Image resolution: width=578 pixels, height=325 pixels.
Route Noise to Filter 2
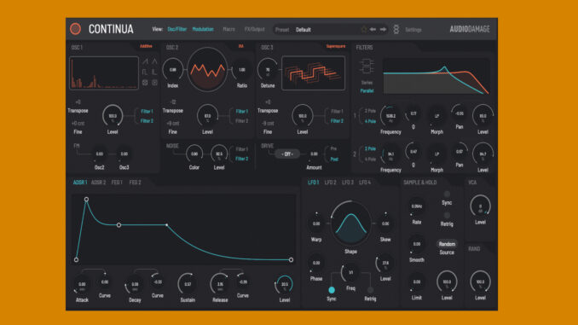point(242,159)
